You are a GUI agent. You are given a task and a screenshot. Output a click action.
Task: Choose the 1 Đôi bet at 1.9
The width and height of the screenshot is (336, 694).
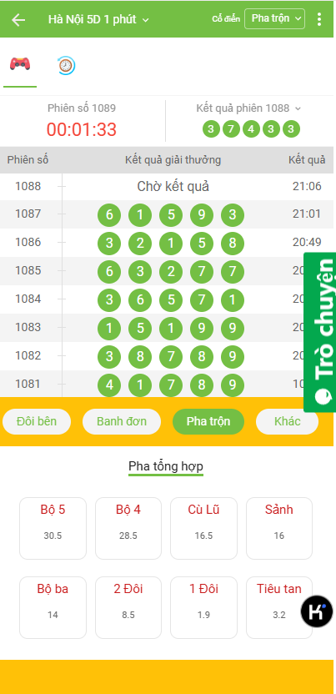203,607
